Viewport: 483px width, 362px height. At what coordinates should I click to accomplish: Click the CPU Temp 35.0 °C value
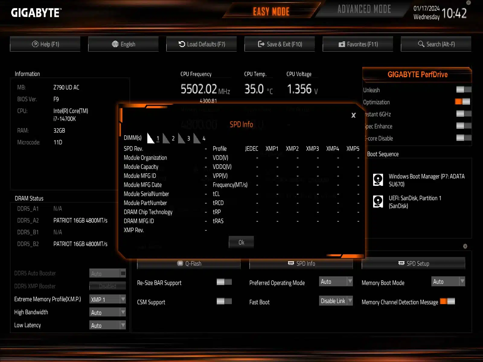258,89
